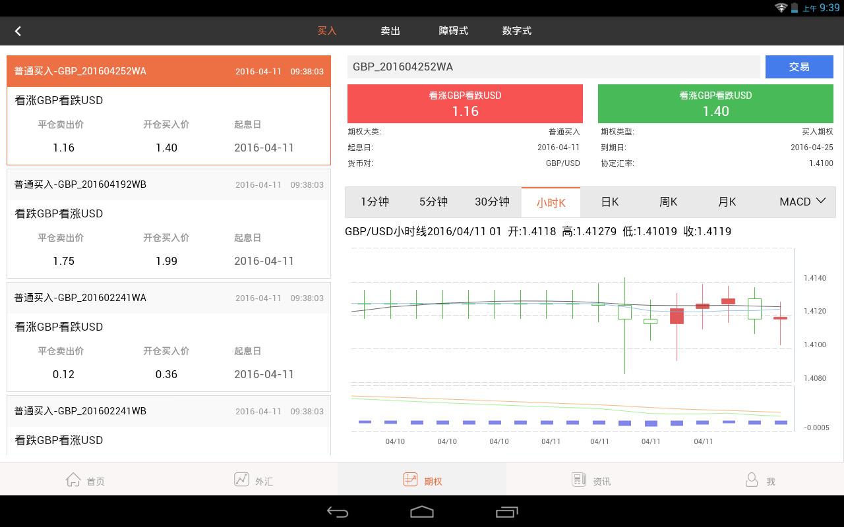844x527 pixels.
Task: Tap 平仓卖出价 0.12 value
Action: [x=64, y=374]
